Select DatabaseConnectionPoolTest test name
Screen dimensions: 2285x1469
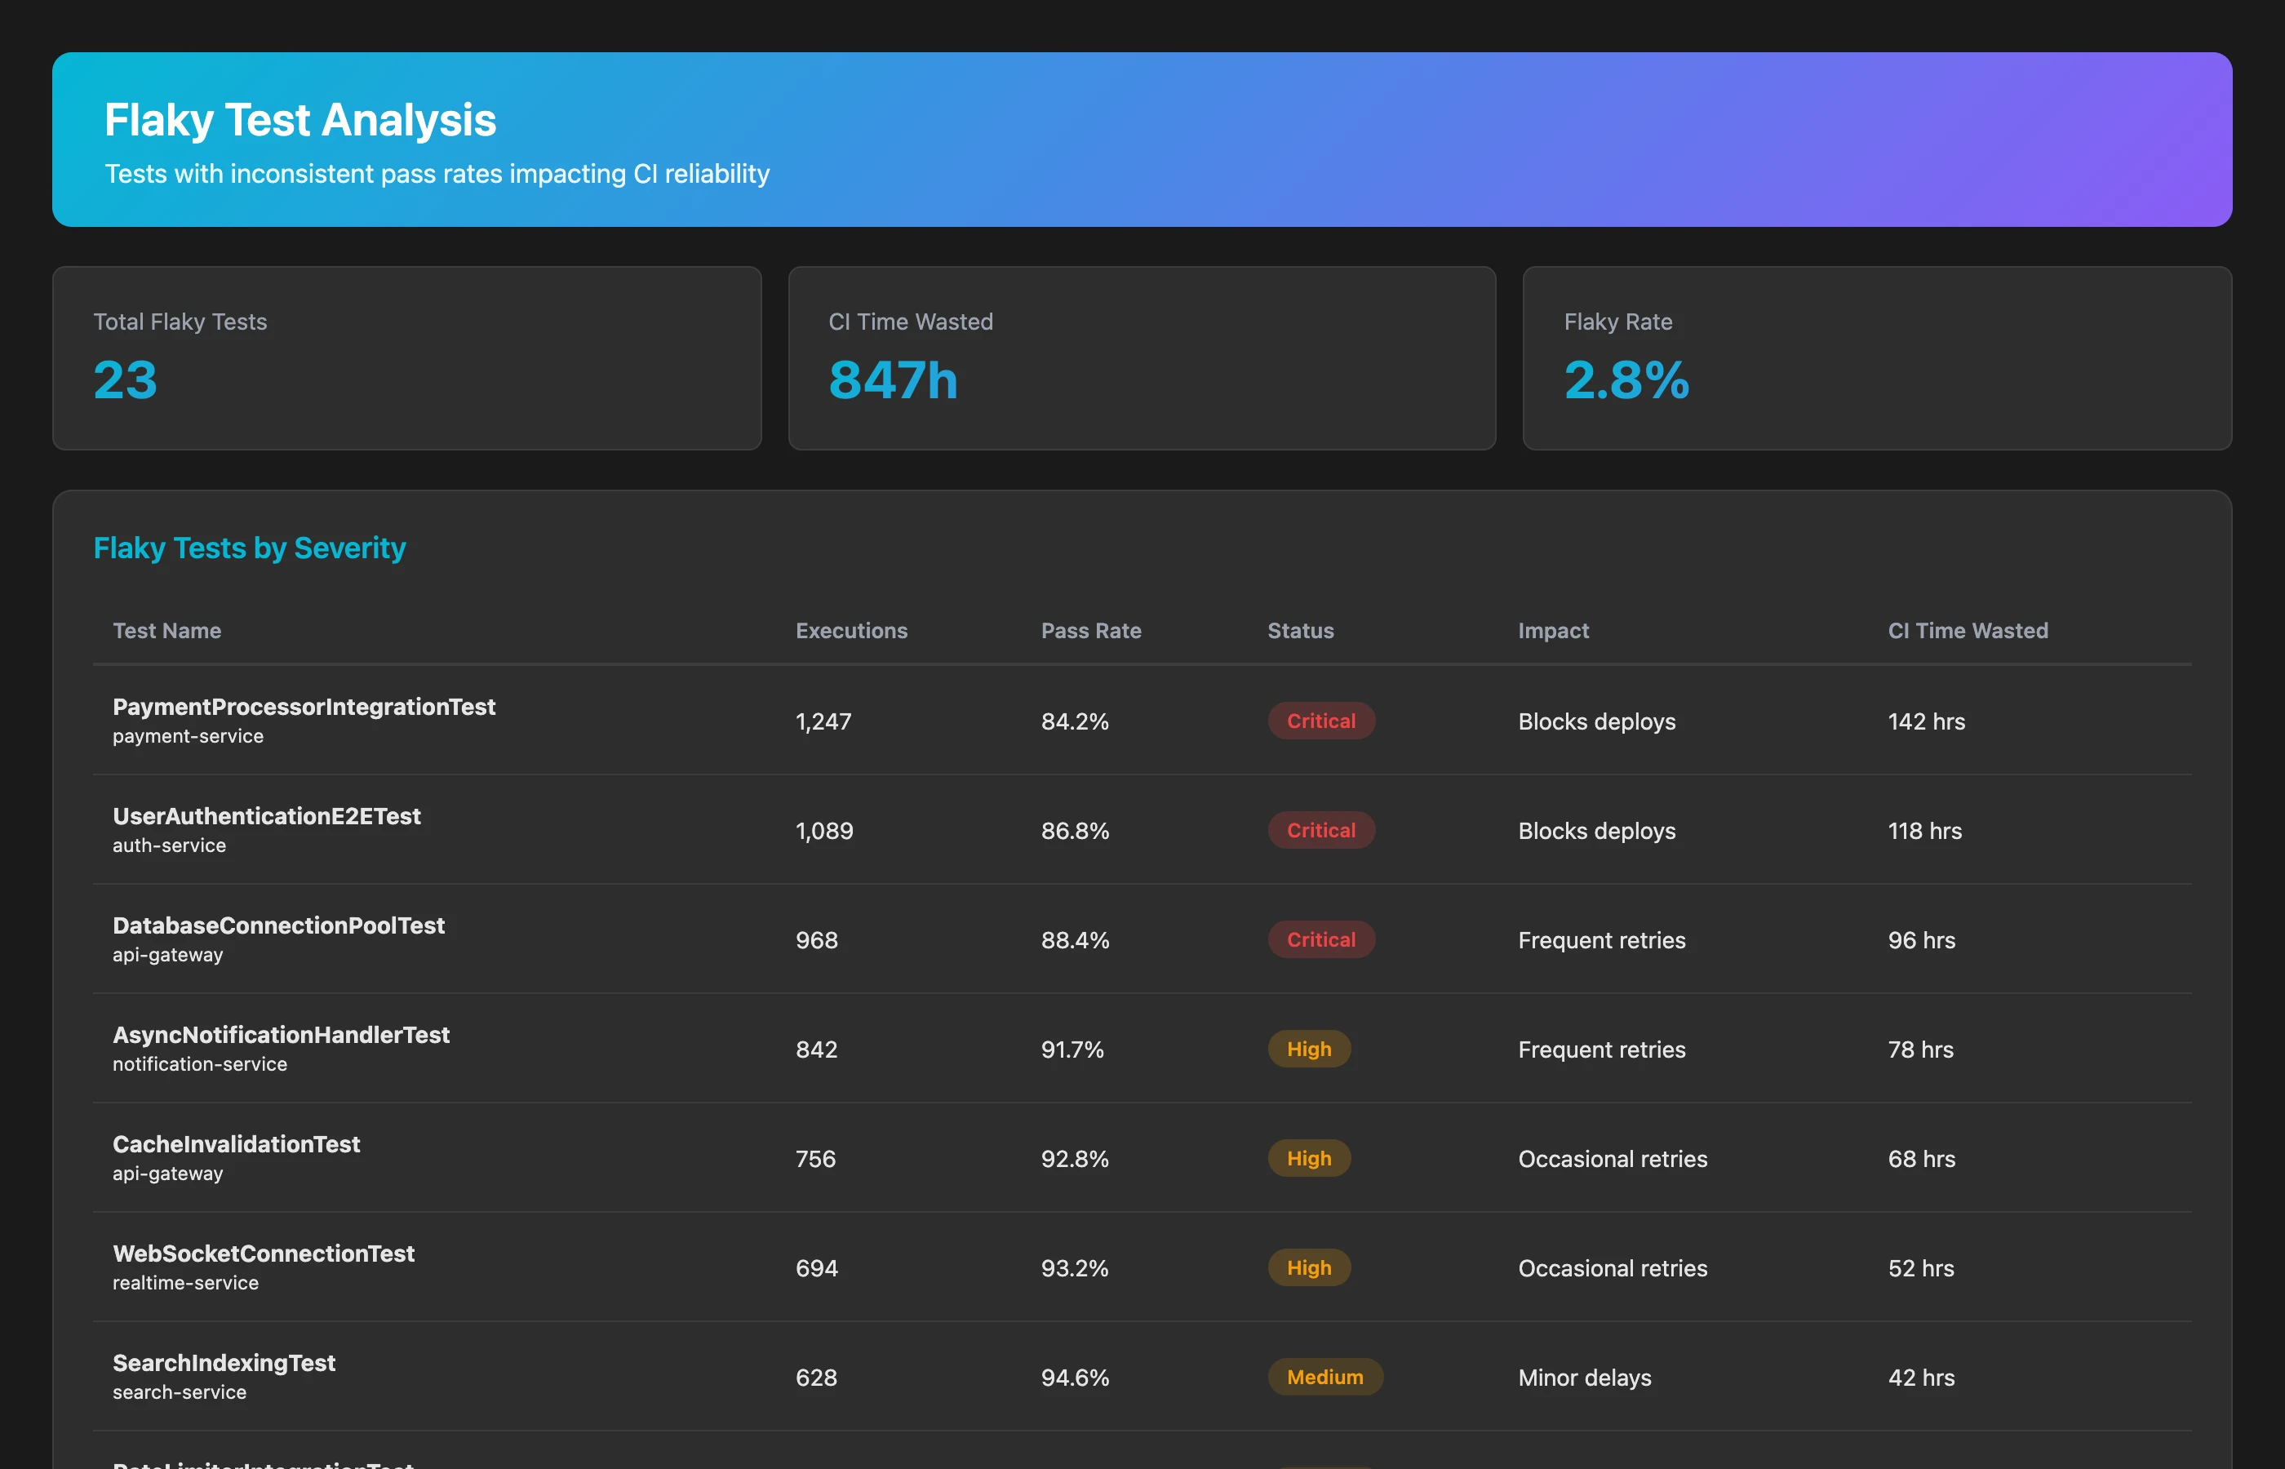(x=278, y=925)
